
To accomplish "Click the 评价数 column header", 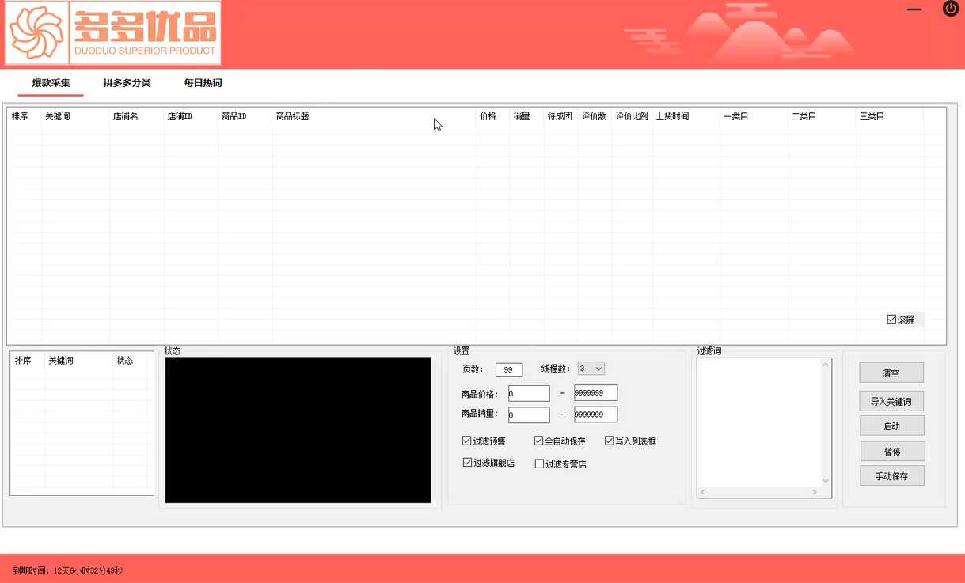I will [x=595, y=116].
